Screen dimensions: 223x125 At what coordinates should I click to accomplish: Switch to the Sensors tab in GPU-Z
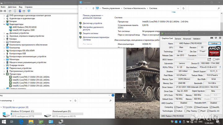[178, 39]
